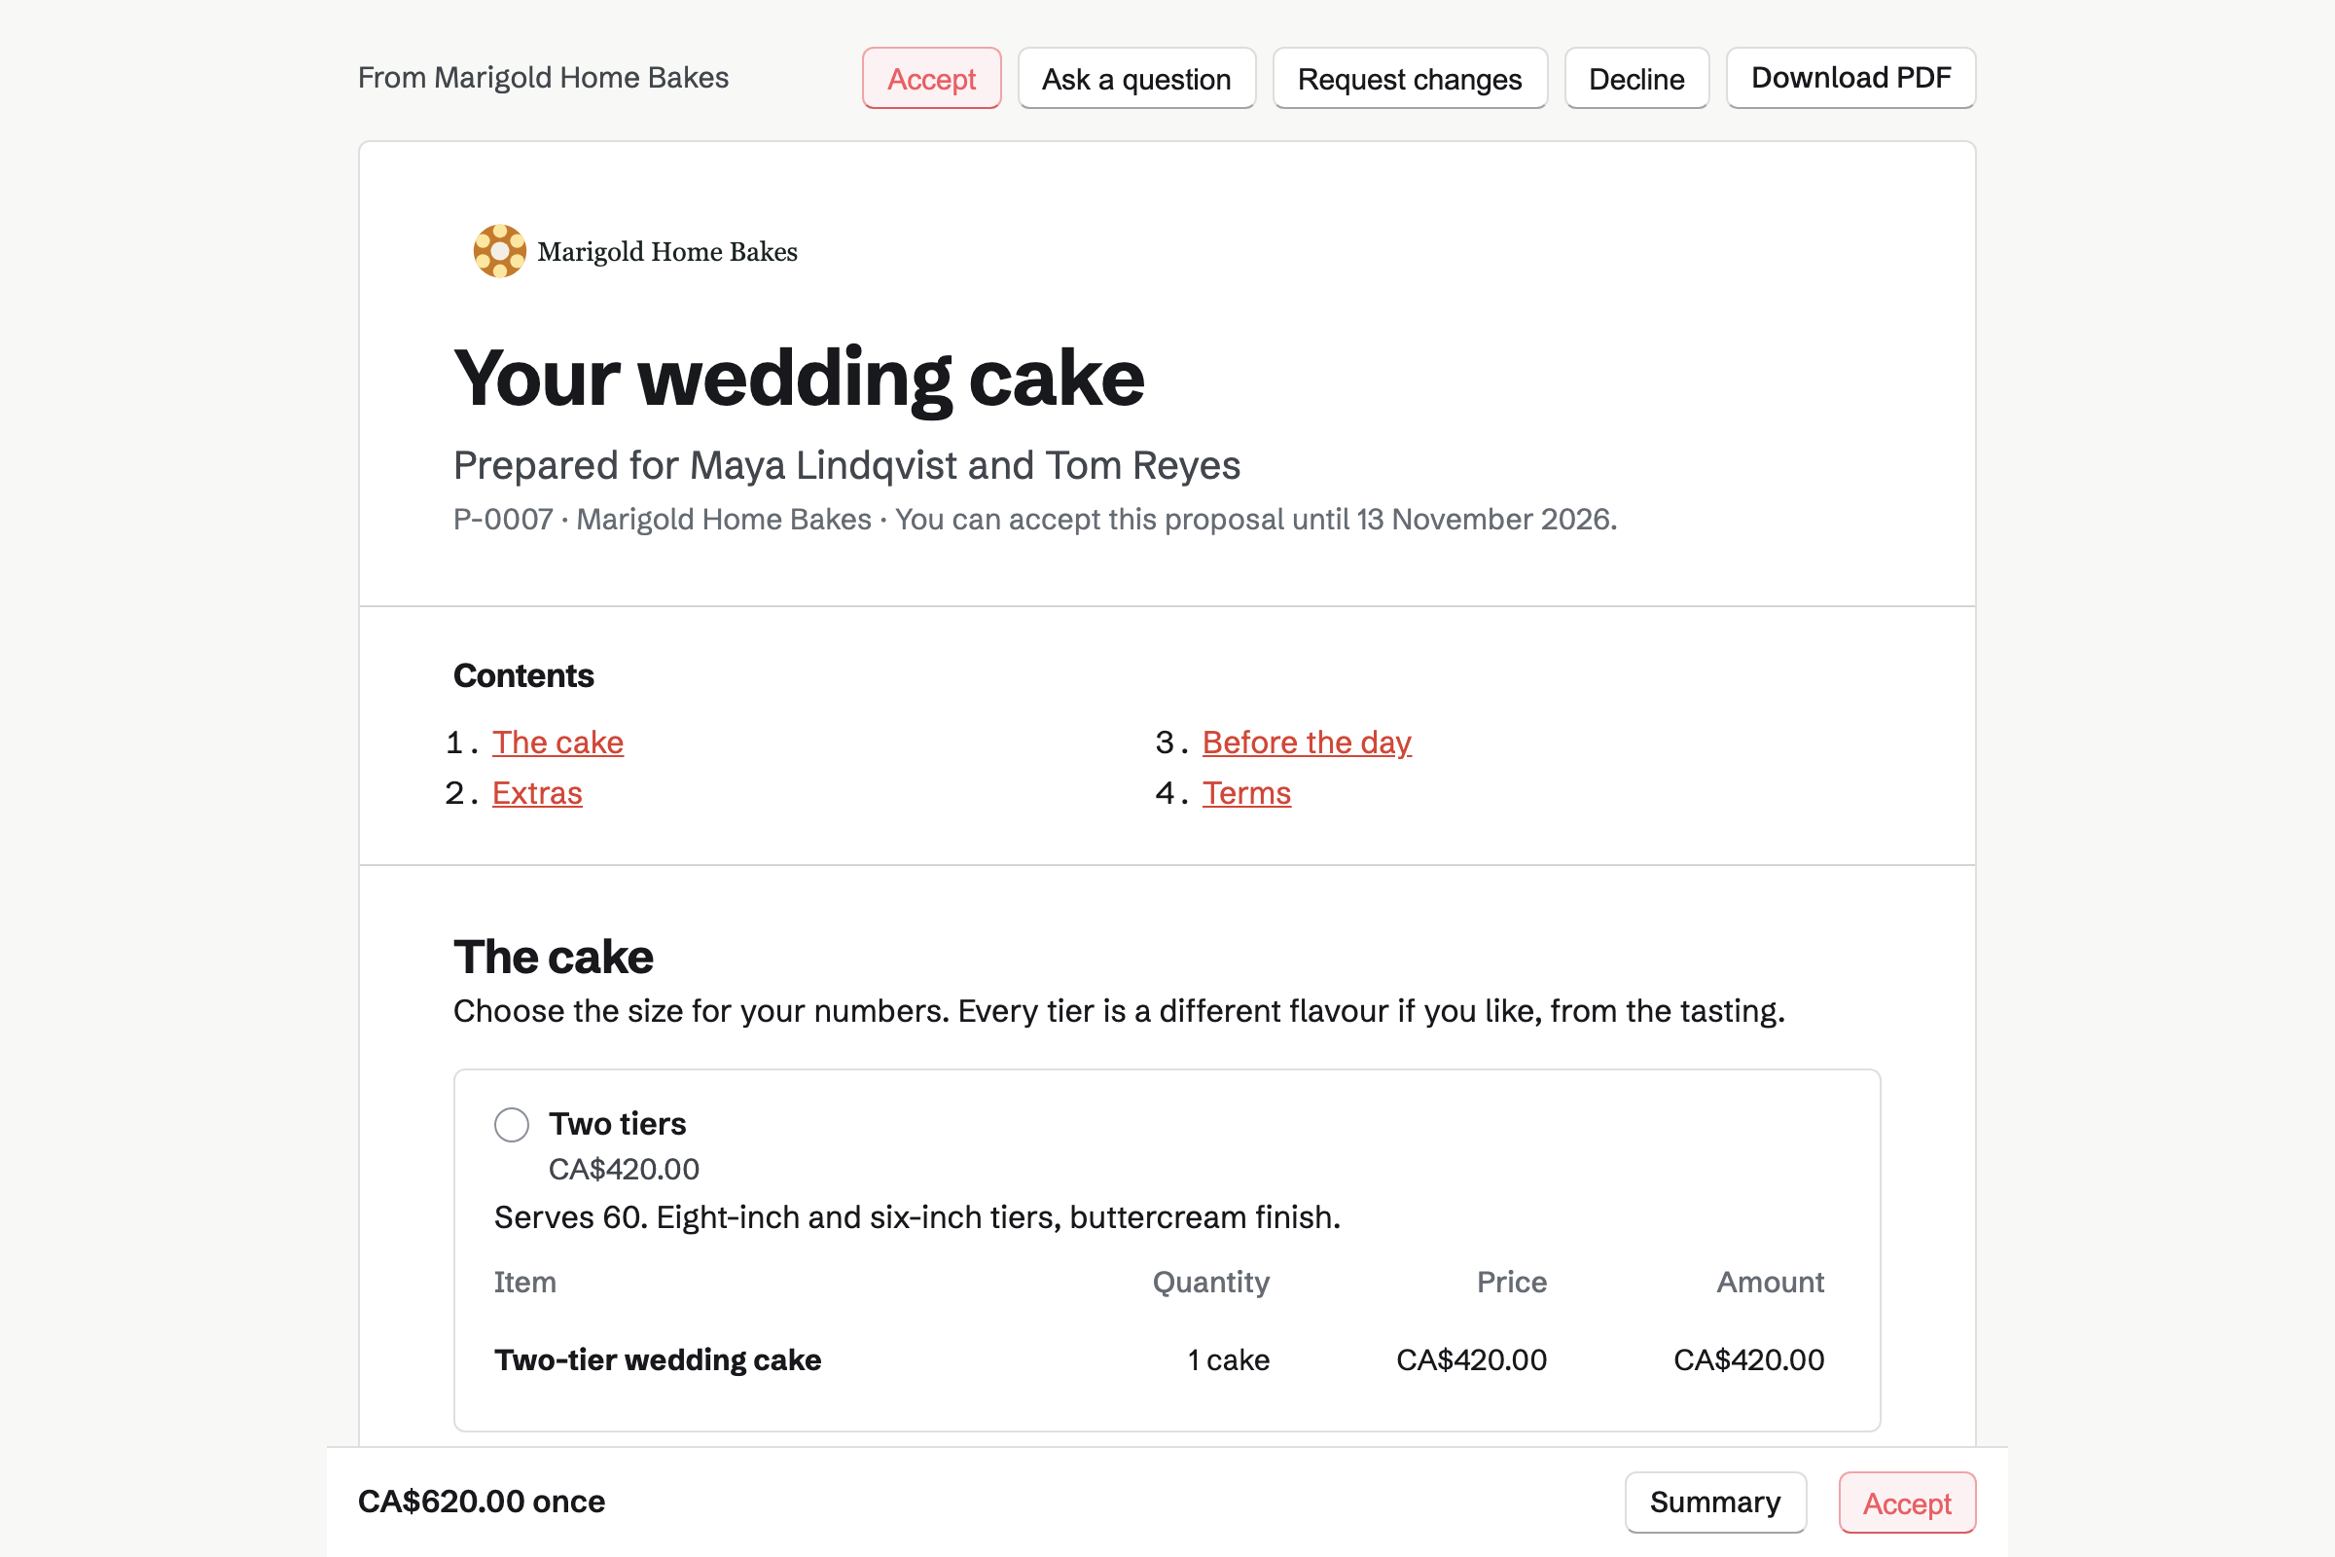
Task: Click Request changes button
Action: 1410,79
